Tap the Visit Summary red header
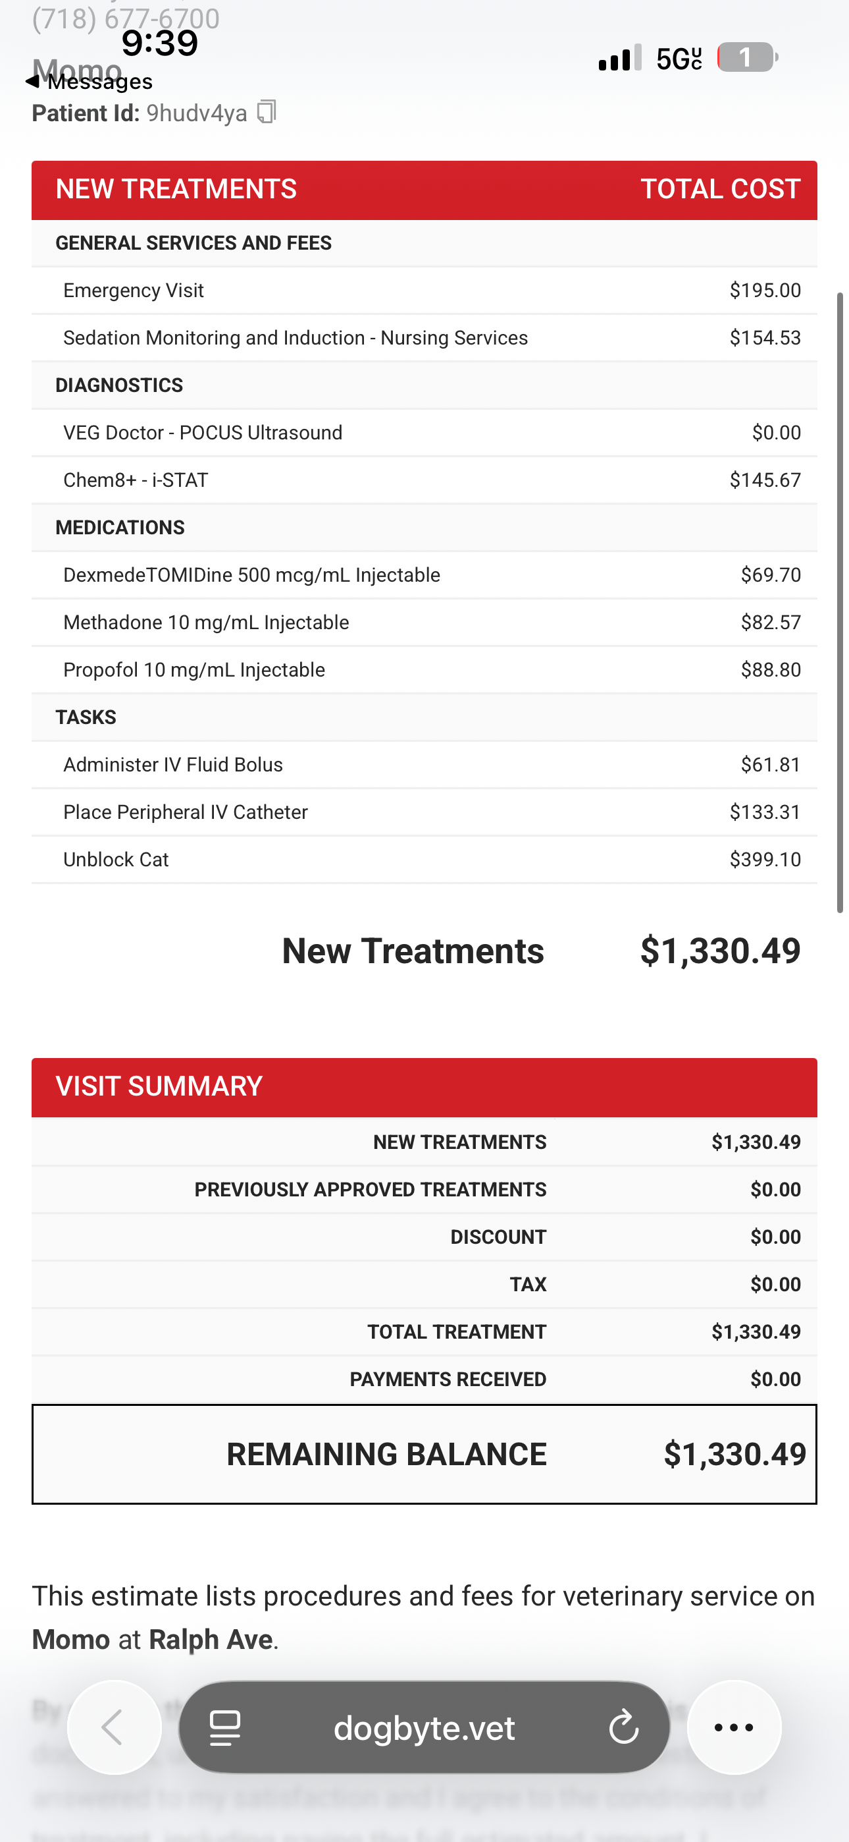 (424, 1087)
